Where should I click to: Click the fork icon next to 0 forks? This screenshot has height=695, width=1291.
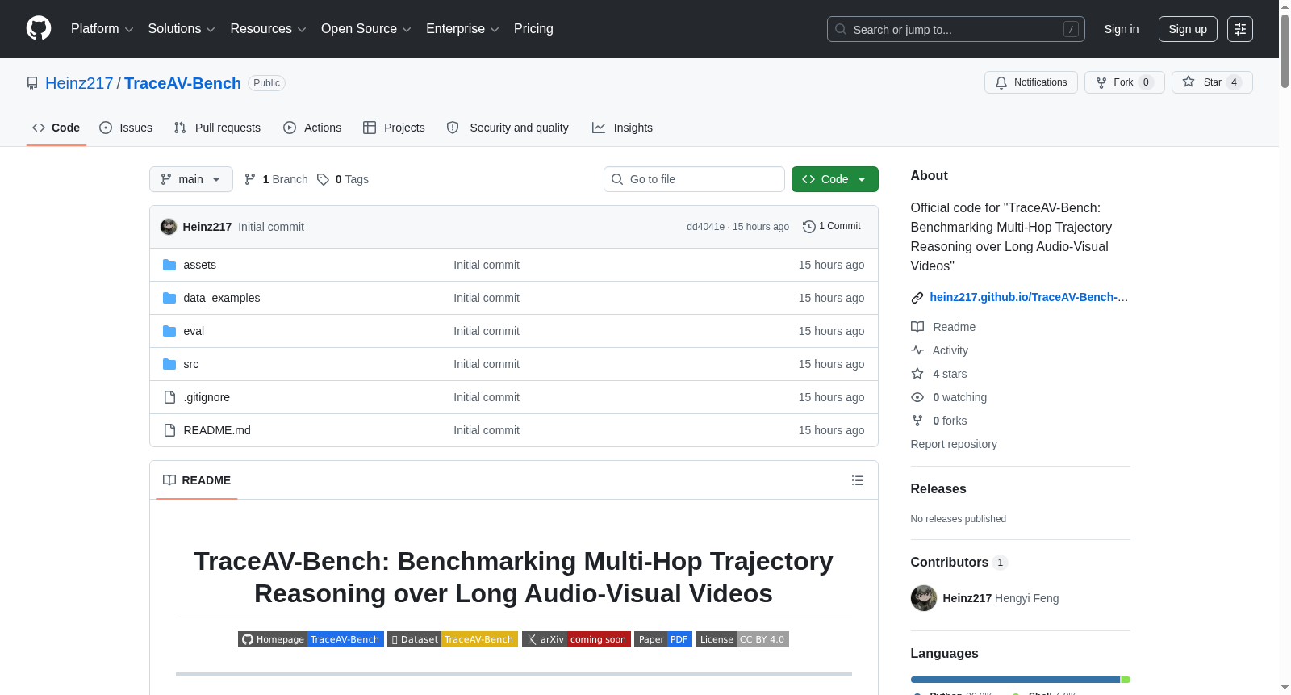pyautogui.click(x=917, y=421)
